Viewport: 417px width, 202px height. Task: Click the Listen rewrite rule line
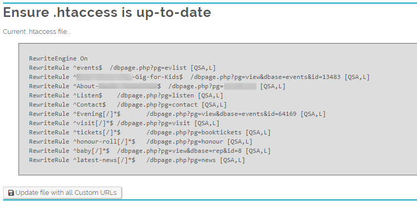tap(126, 95)
